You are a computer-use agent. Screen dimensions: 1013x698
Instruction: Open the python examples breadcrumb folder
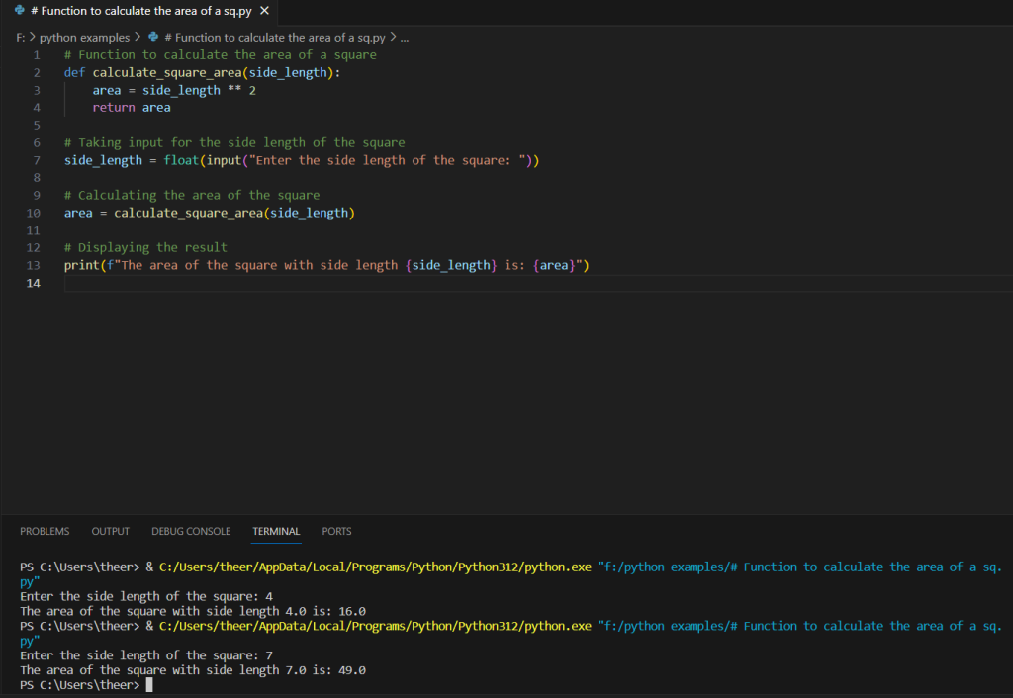[x=84, y=38]
